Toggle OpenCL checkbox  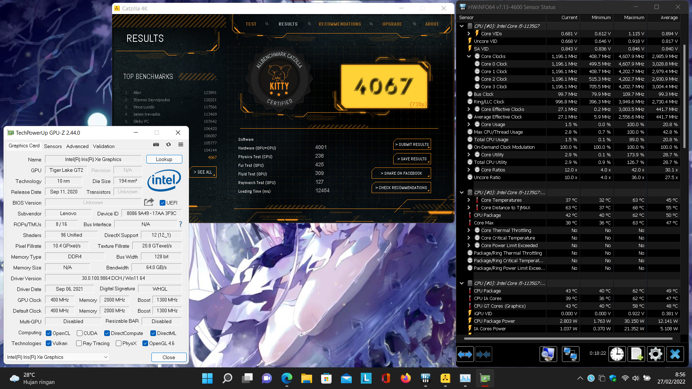49,333
